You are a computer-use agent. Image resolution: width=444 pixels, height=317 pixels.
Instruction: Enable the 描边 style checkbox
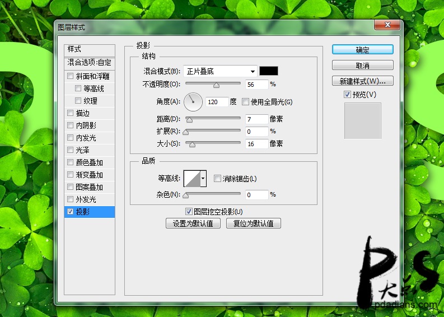[x=70, y=113]
